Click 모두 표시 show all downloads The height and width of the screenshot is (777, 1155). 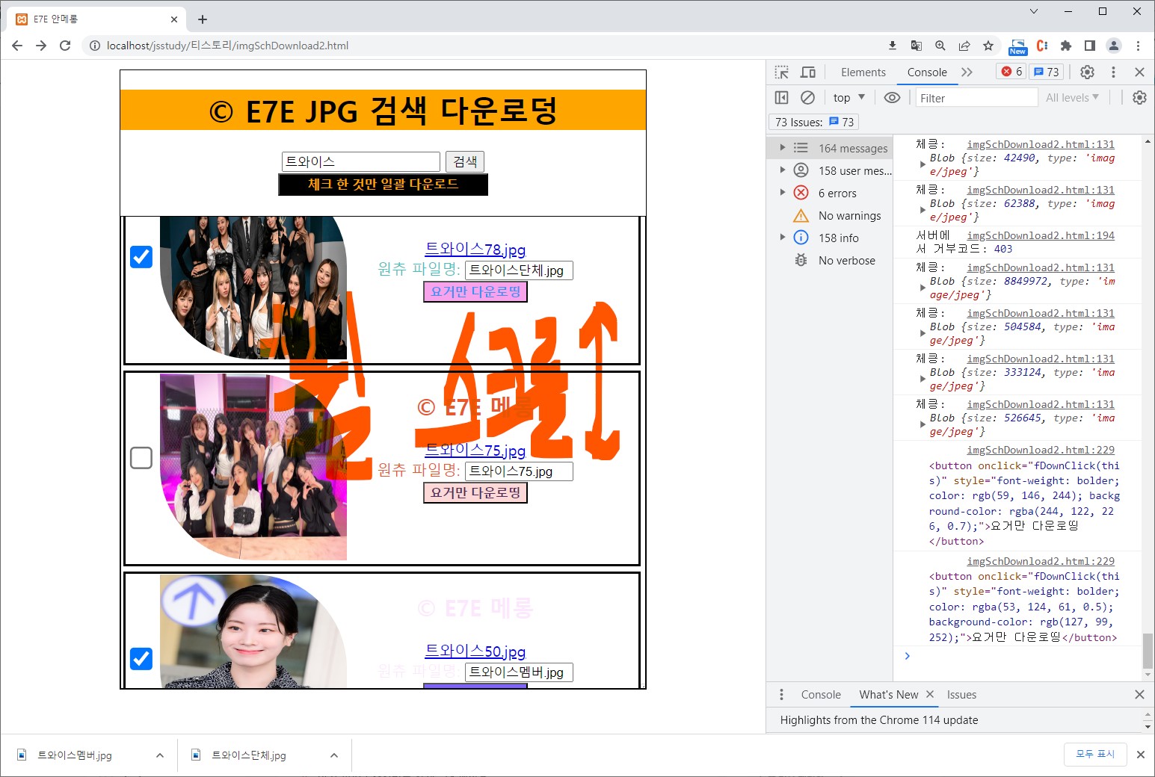(x=1095, y=754)
